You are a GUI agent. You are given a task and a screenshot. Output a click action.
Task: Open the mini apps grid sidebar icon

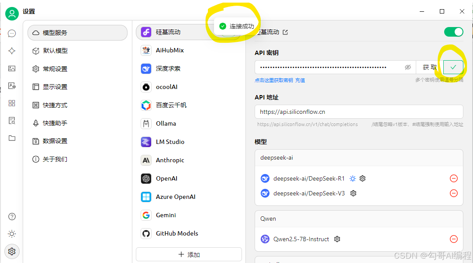[x=12, y=103]
